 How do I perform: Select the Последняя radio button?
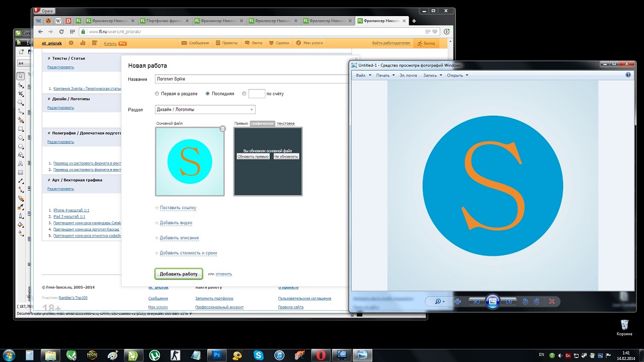(x=207, y=94)
